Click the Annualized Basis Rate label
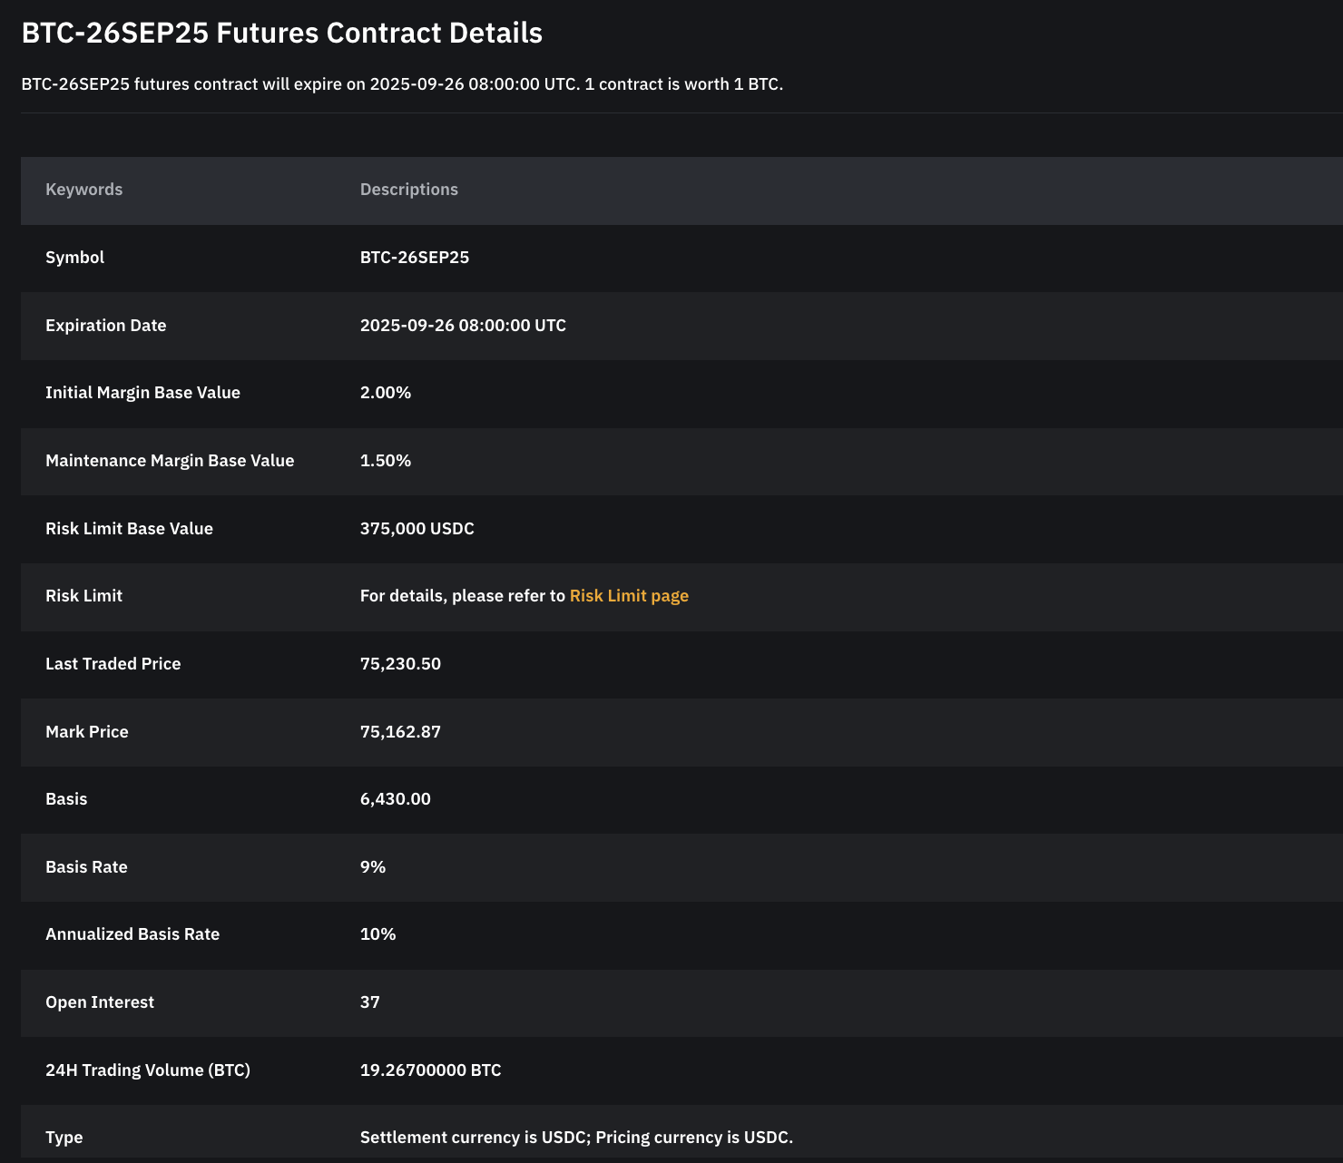1343x1163 pixels. [x=132, y=934]
